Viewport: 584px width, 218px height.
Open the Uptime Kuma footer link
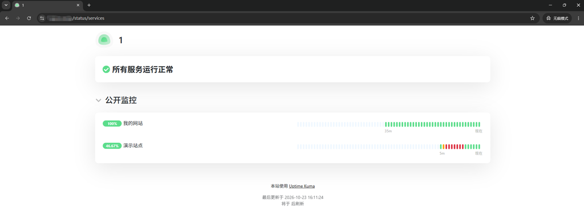(x=302, y=186)
